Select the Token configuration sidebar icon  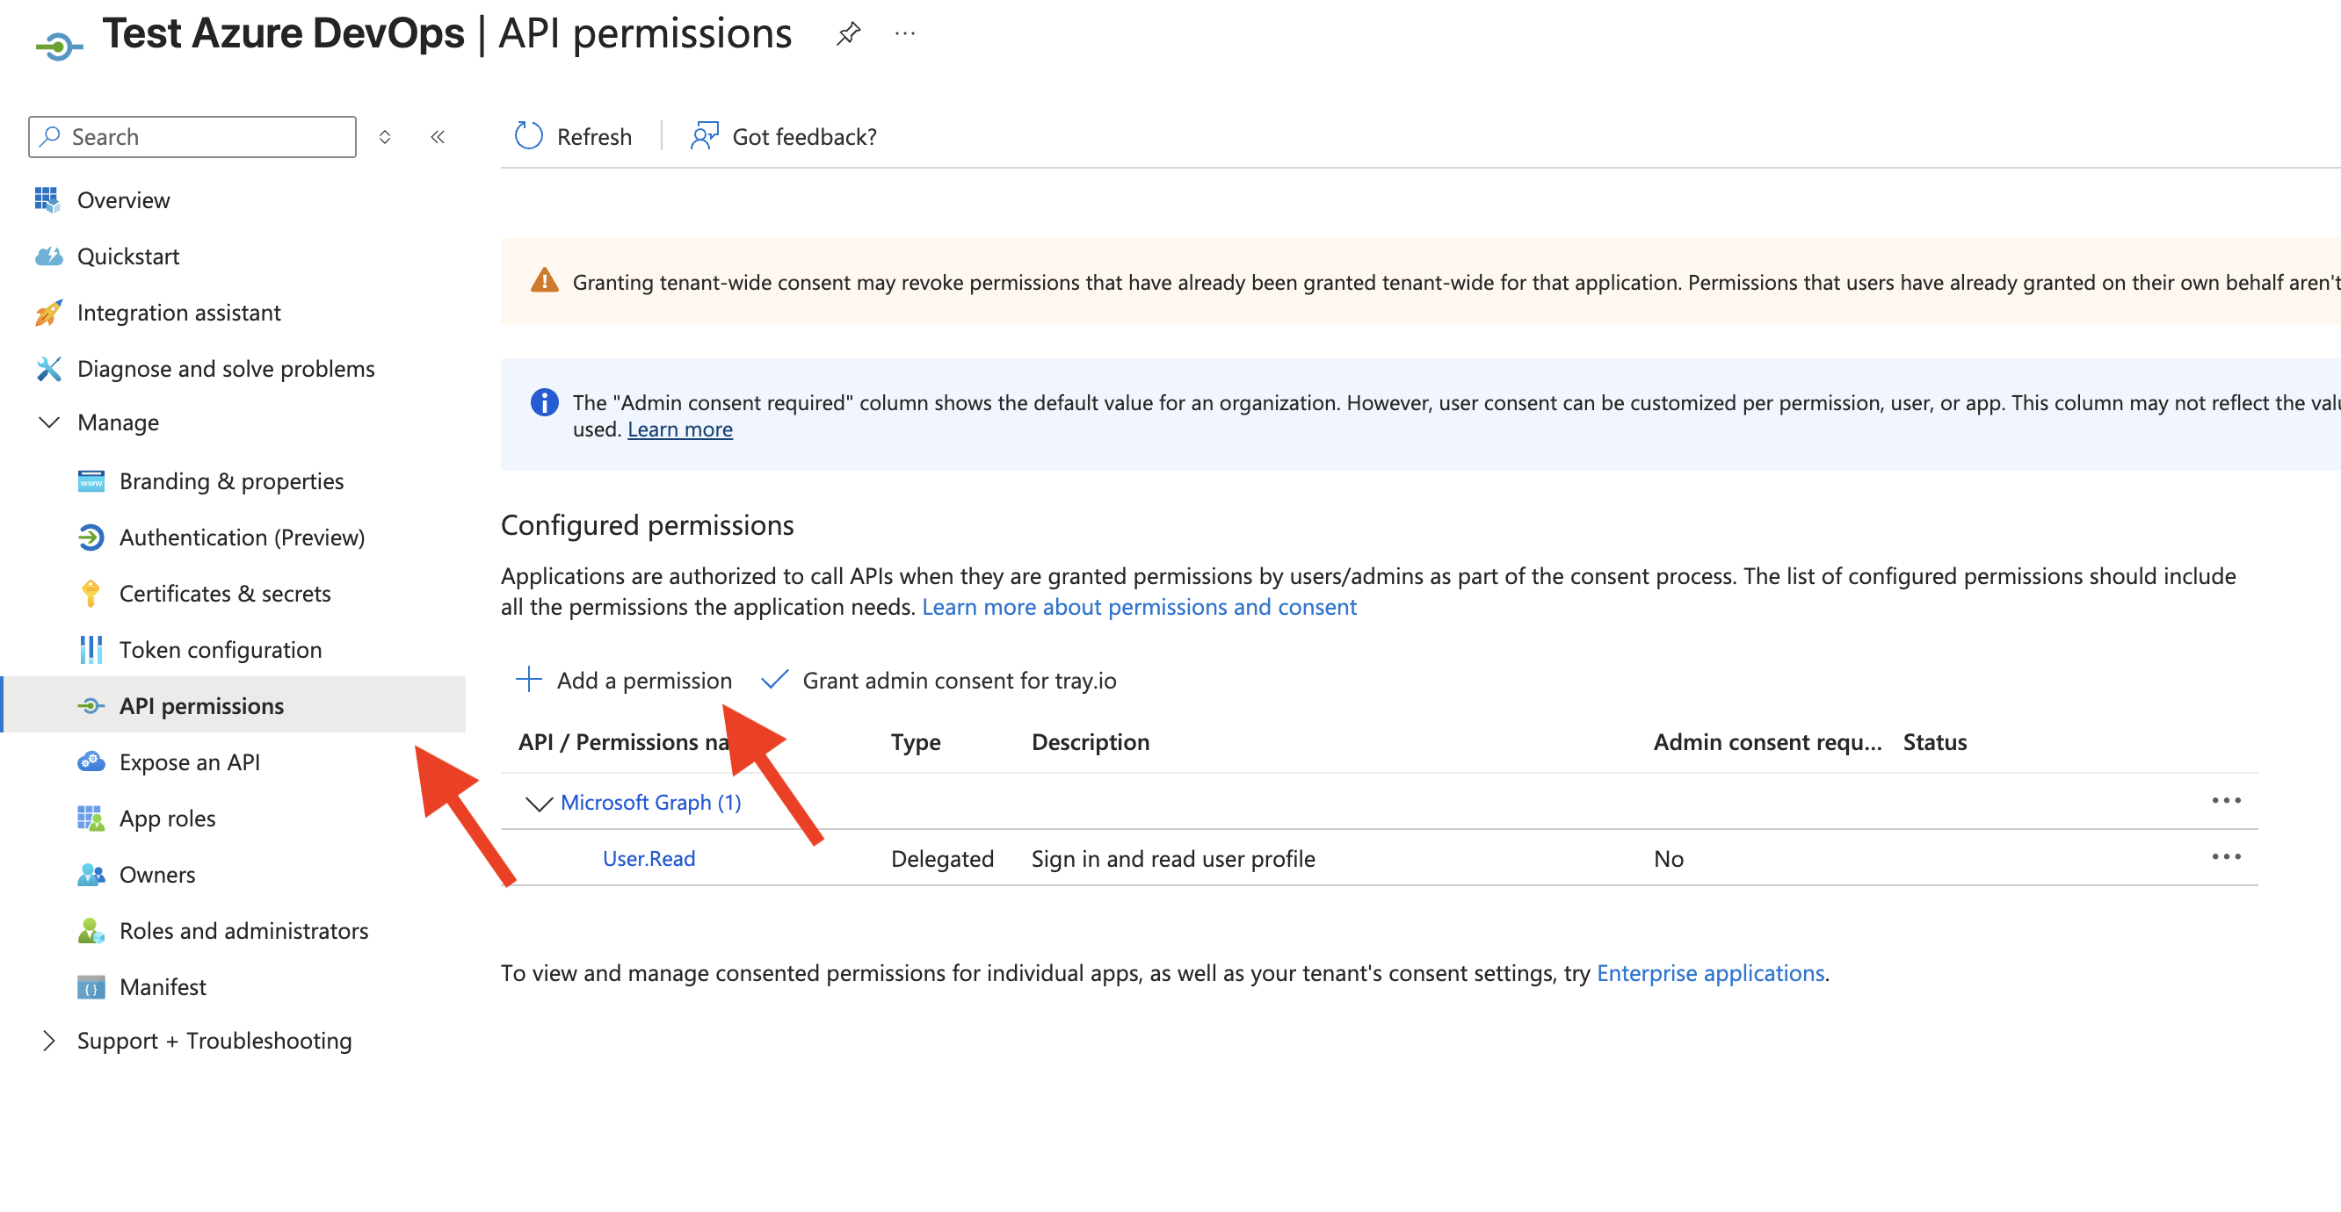91,650
